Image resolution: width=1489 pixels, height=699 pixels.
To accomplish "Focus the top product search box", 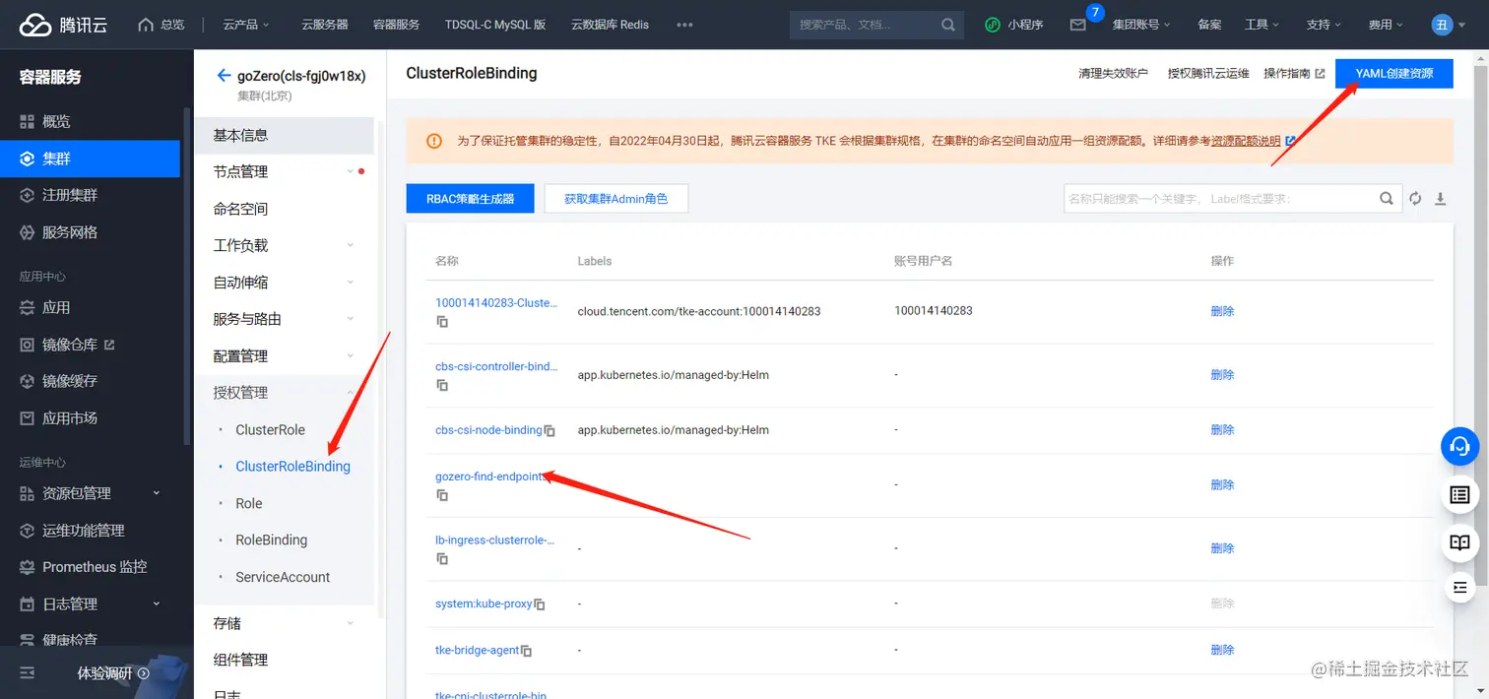I will click(x=865, y=25).
